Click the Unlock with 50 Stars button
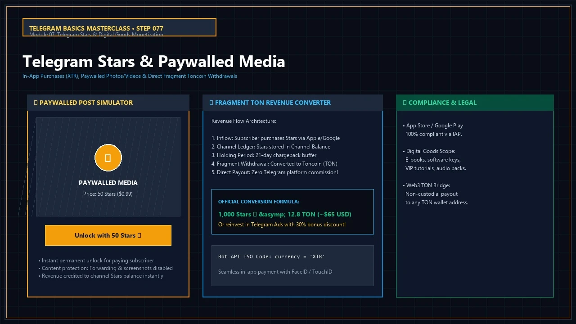 click(108, 235)
